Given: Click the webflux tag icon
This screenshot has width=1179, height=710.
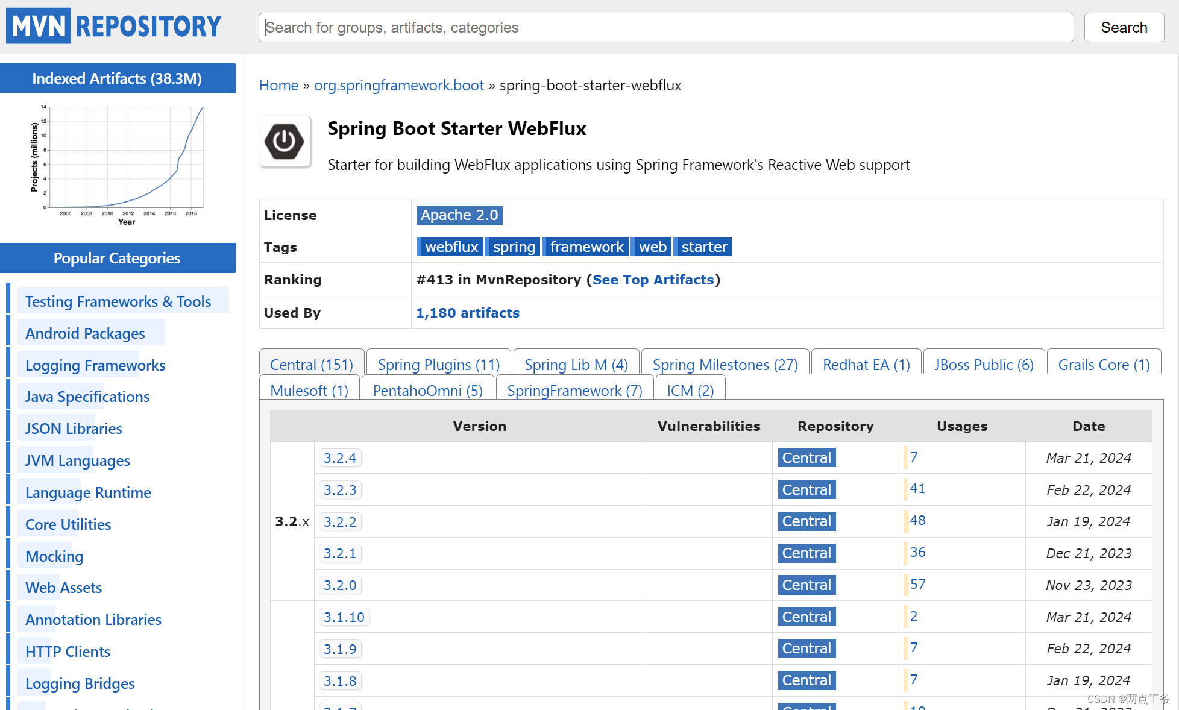Looking at the screenshot, I should tap(452, 247).
